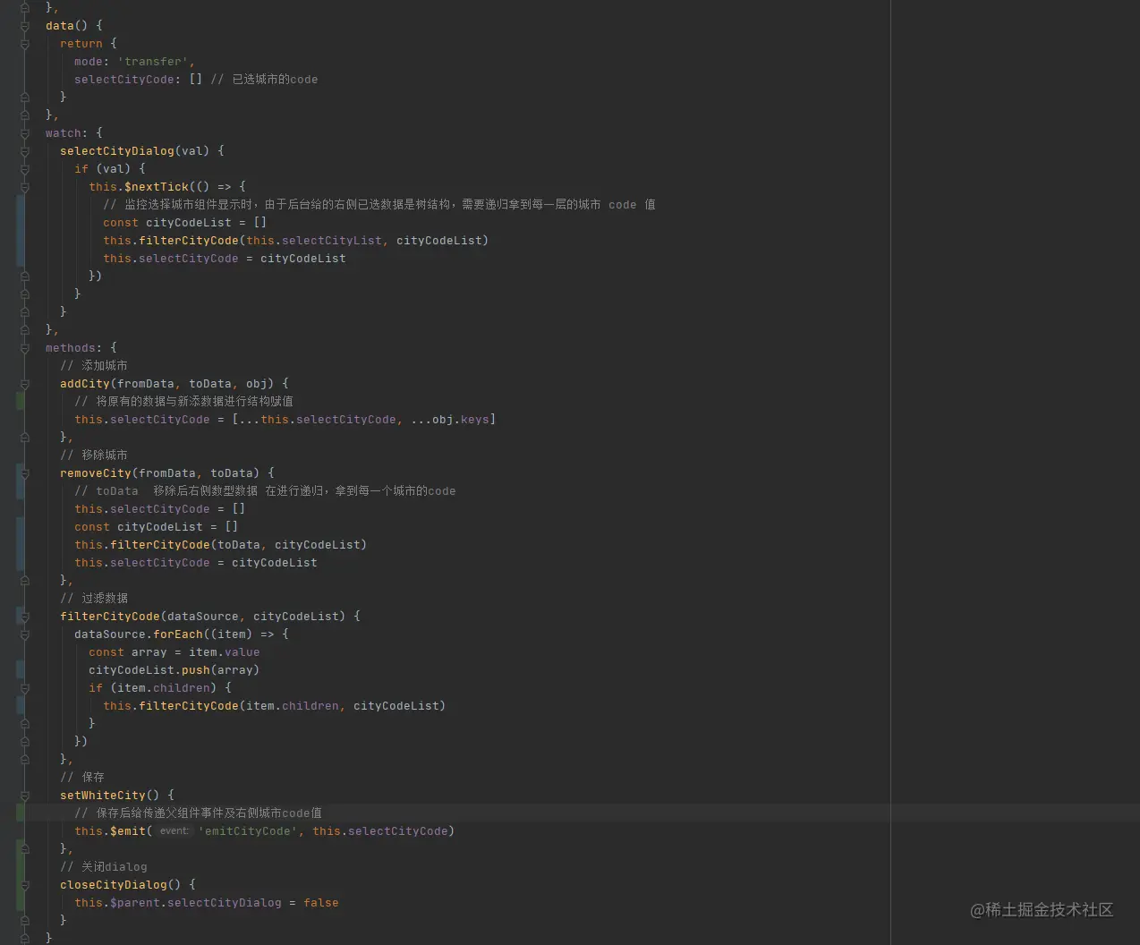Click the event: parameter hint in $emit
This screenshot has width=1140, height=945.
coord(174,831)
